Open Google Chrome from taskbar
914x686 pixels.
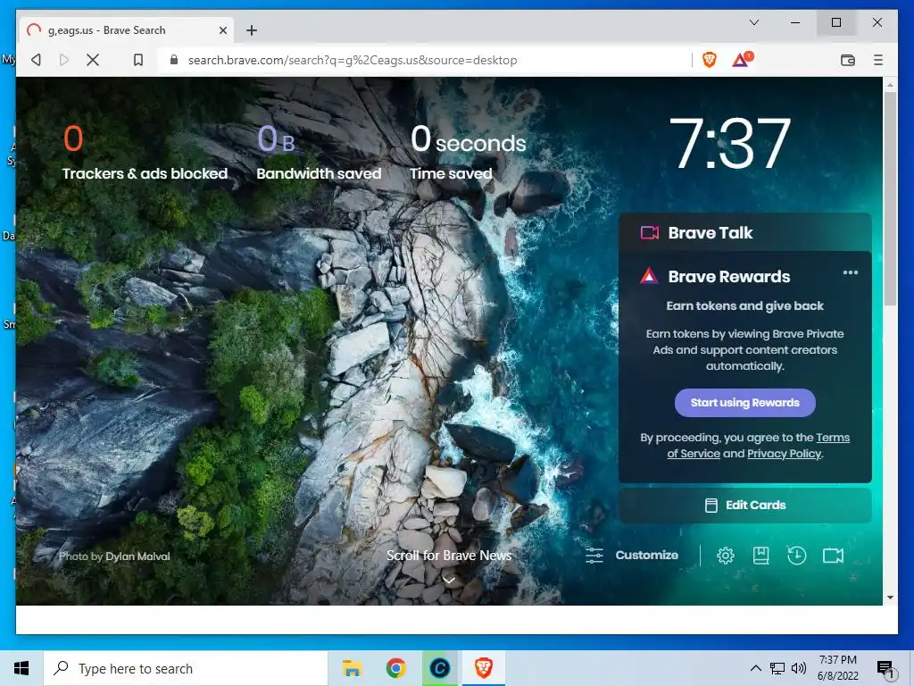click(x=395, y=668)
